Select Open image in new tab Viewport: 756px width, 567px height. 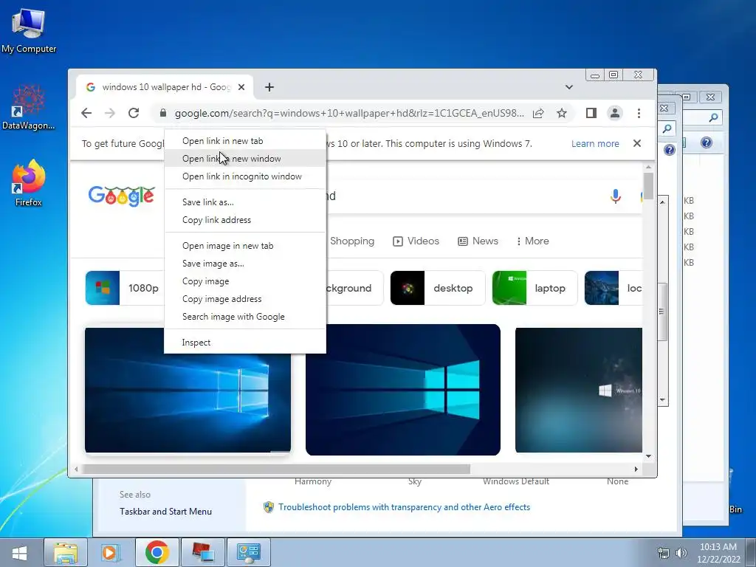(245, 246)
